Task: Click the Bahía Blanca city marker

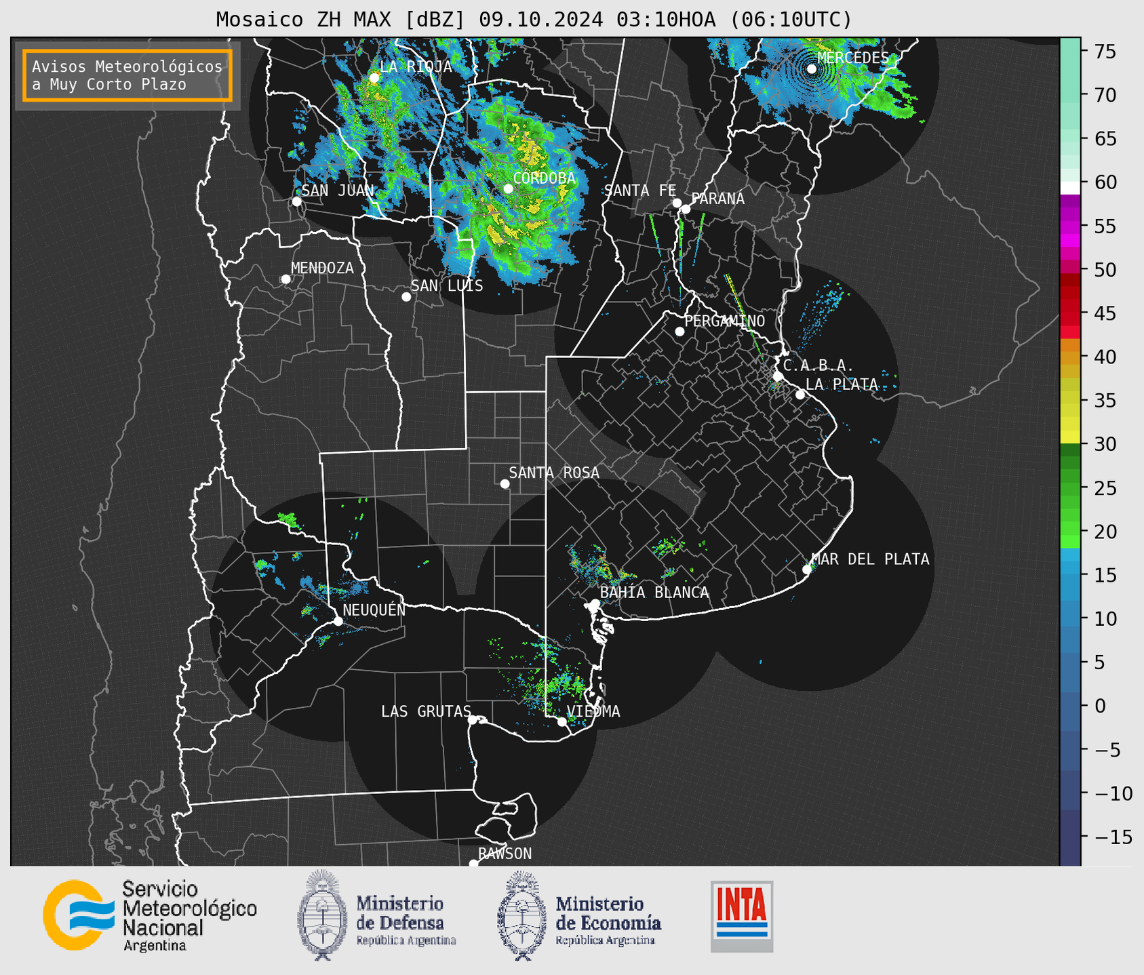Action: 595,603
